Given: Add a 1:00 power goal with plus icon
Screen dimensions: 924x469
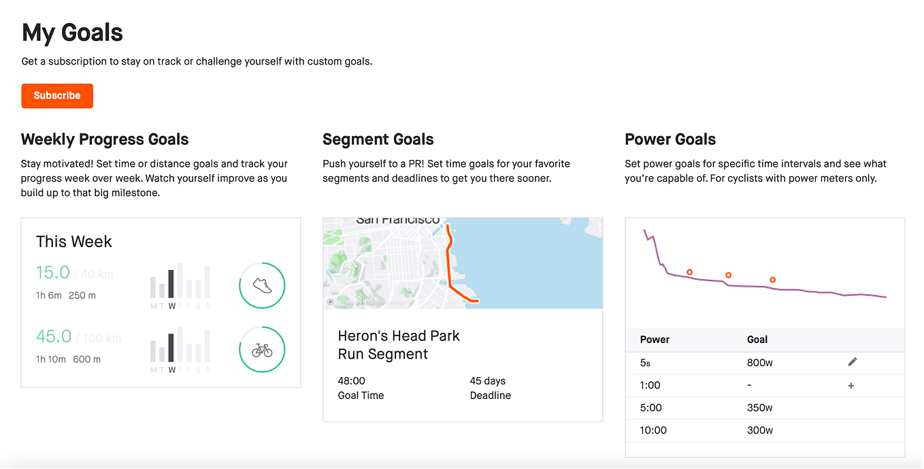Looking at the screenshot, I should [x=851, y=385].
